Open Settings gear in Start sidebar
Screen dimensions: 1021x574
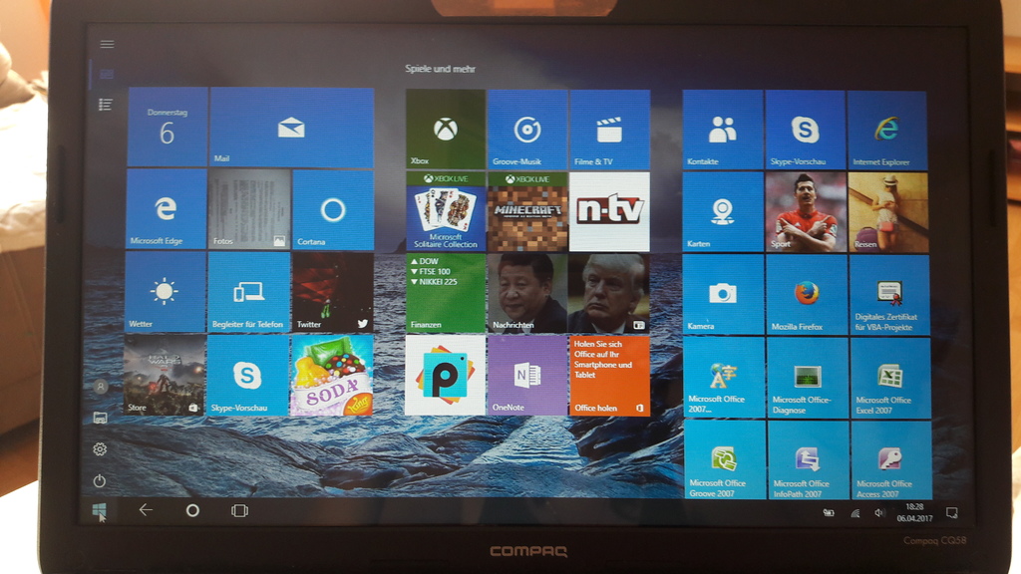click(x=100, y=449)
